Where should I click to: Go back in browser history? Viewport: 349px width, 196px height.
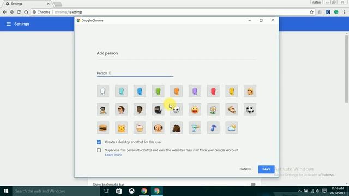tap(5, 12)
